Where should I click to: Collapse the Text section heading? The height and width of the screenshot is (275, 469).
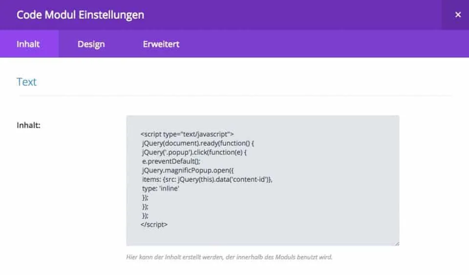(27, 82)
